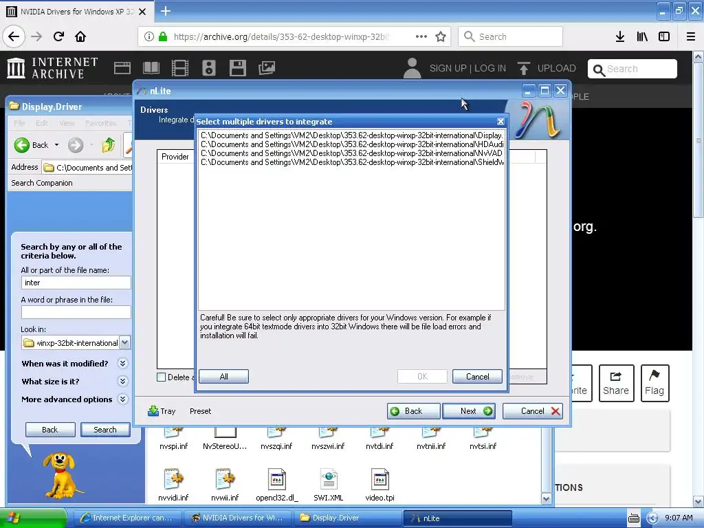Click on-screen keyboard tray icon
This screenshot has width=704, height=528.
click(x=633, y=518)
